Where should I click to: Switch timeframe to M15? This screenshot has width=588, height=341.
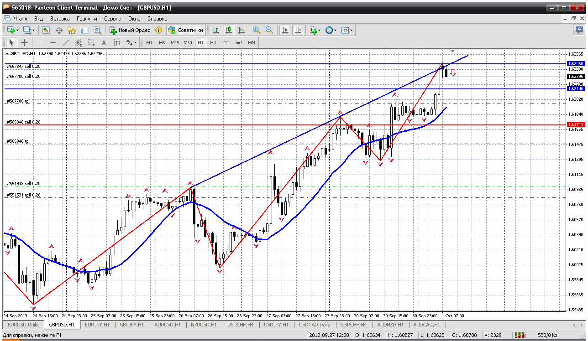pyautogui.click(x=175, y=42)
